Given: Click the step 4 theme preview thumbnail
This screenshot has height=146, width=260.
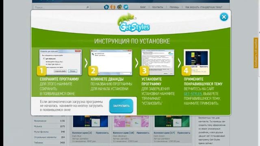Looking at the screenshot, I should pyautogui.click(x=197, y=62).
